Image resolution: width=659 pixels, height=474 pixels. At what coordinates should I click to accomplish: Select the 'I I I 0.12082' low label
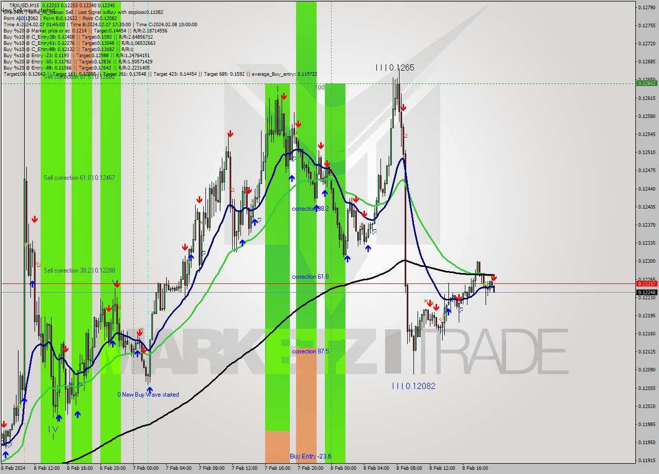pyautogui.click(x=414, y=386)
